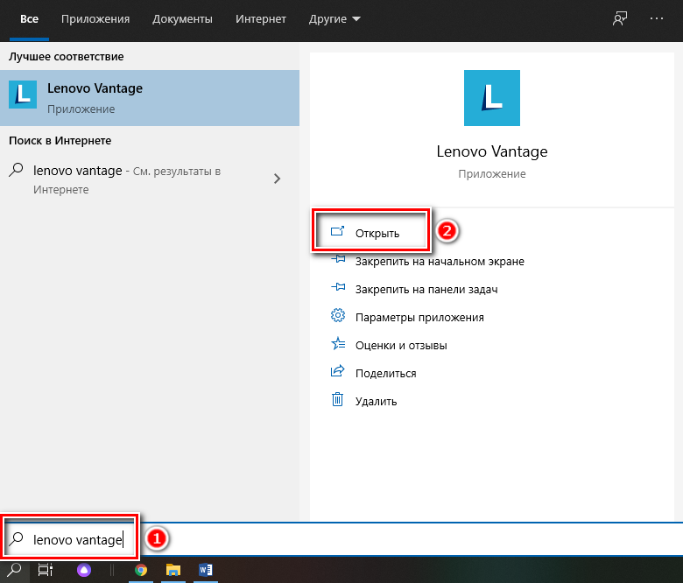Click pin icon for начальном экране
683x583 pixels.
click(338, 259)
